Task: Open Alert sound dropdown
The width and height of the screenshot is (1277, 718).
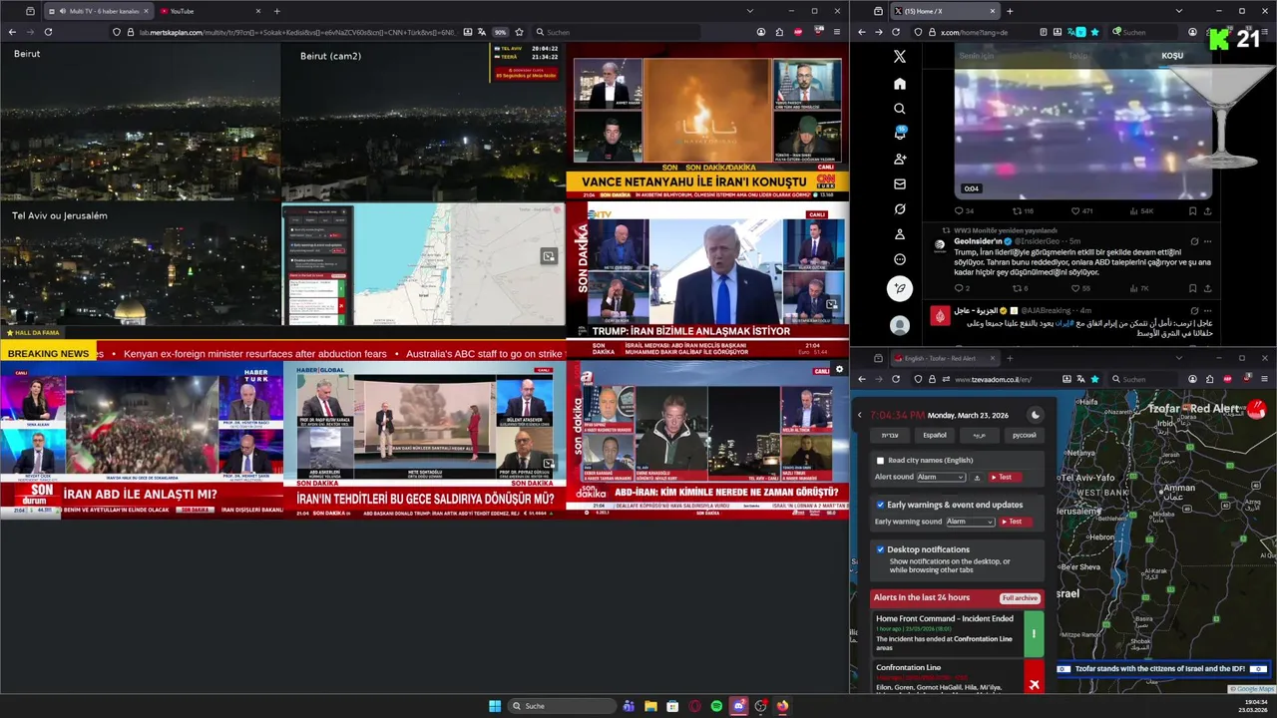Action: pyautogui.click(x=941, y=478)
